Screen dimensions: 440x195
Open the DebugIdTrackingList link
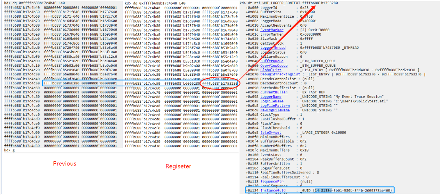click(x=281, y=75)
